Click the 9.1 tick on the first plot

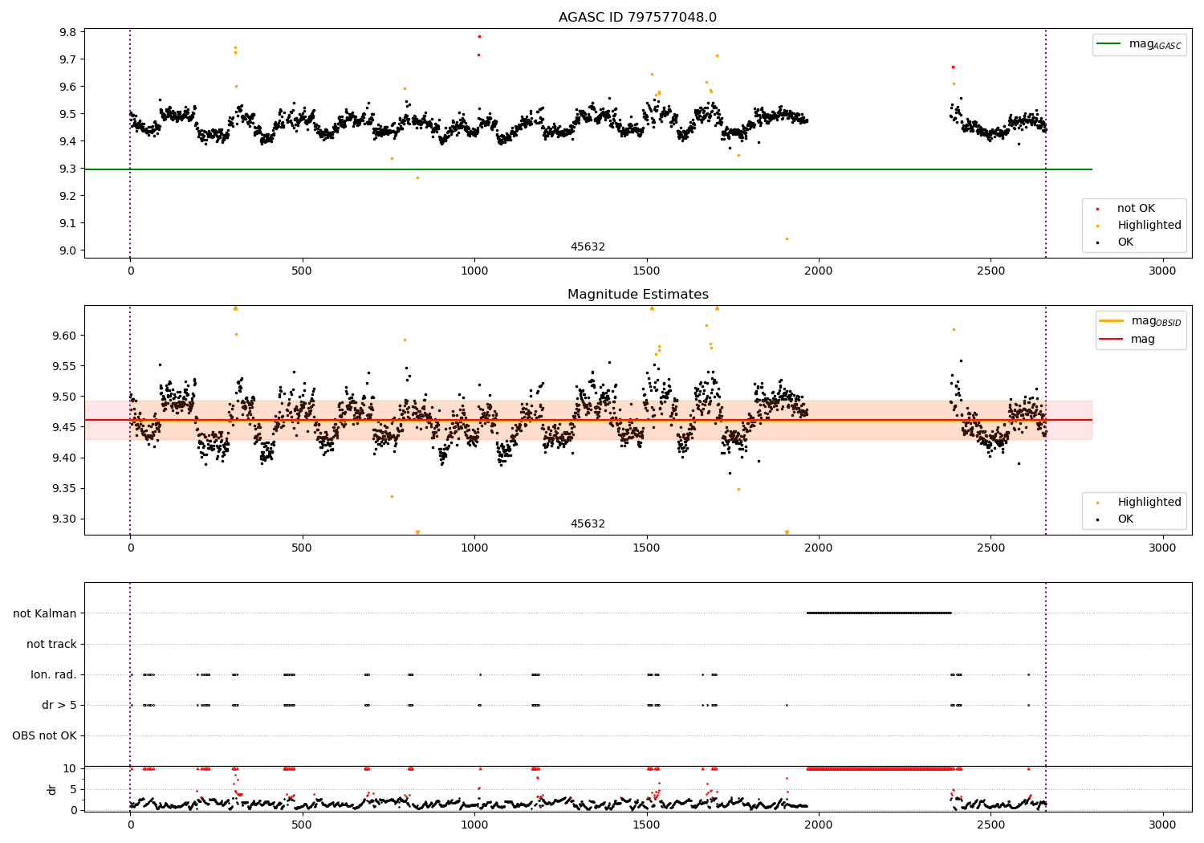pos(68,223)
